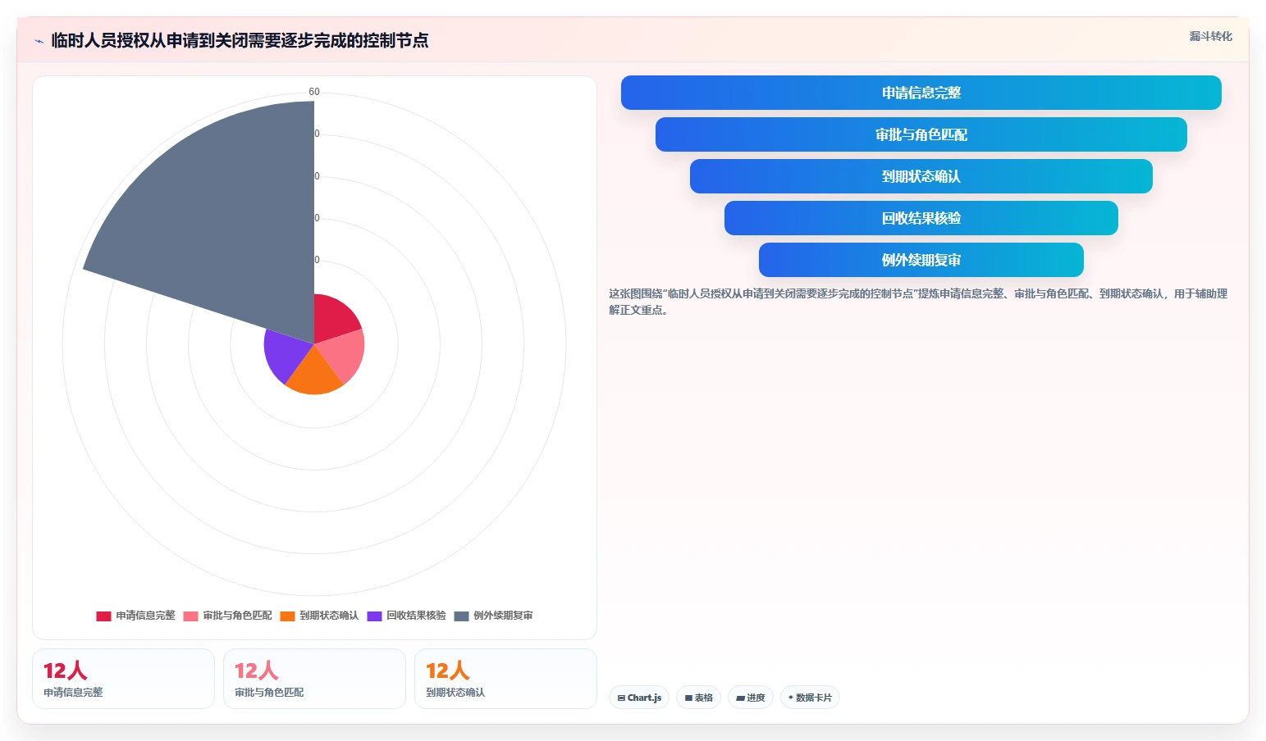Click the large gray polar chart segment
1266x741 pixels.
tap(230, 213)
